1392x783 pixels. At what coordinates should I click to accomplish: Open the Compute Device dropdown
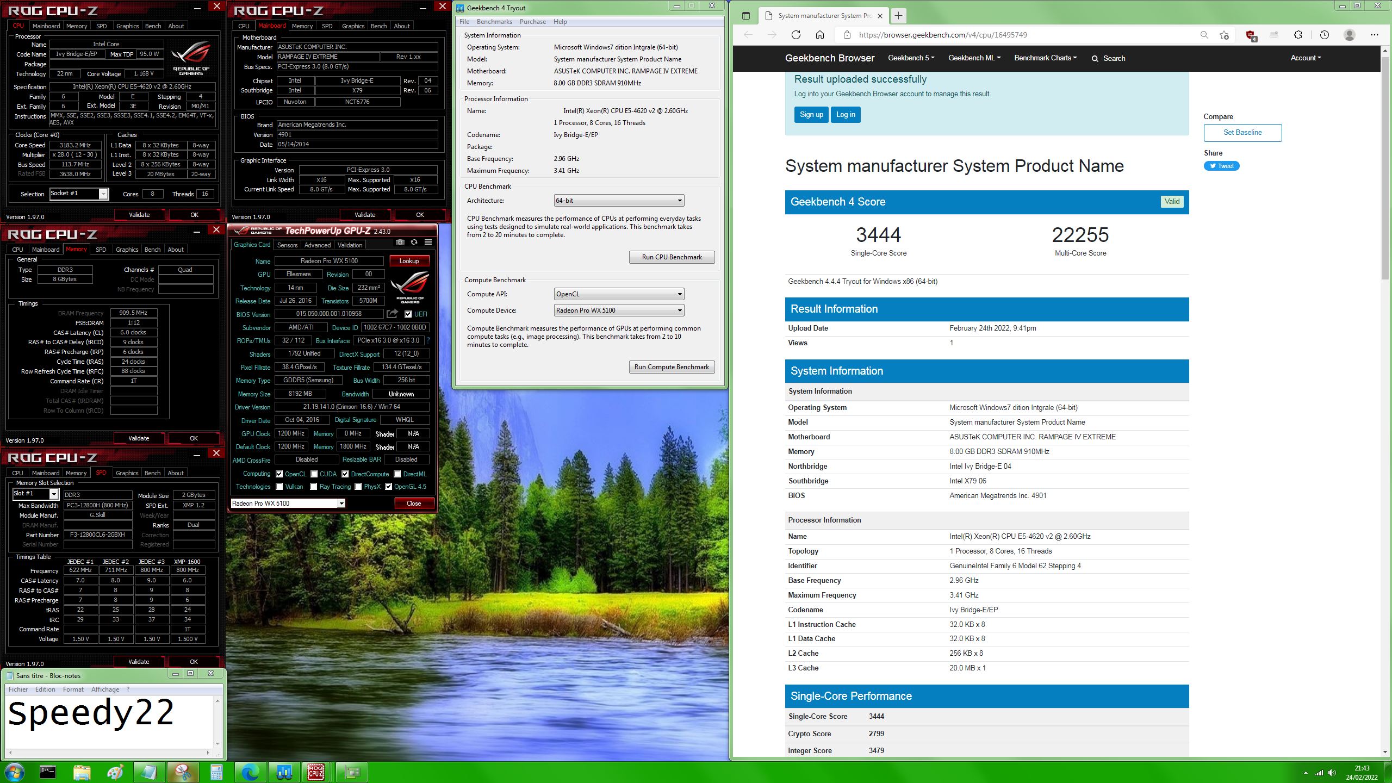click(x=619, y=310)
